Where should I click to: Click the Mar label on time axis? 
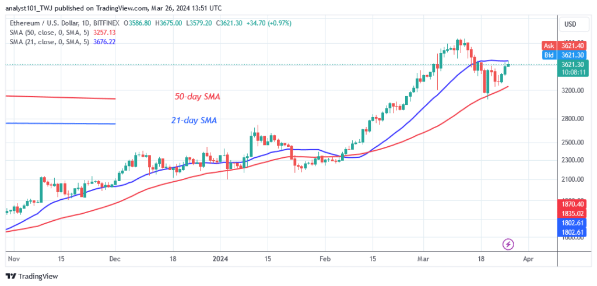(423, 259)
